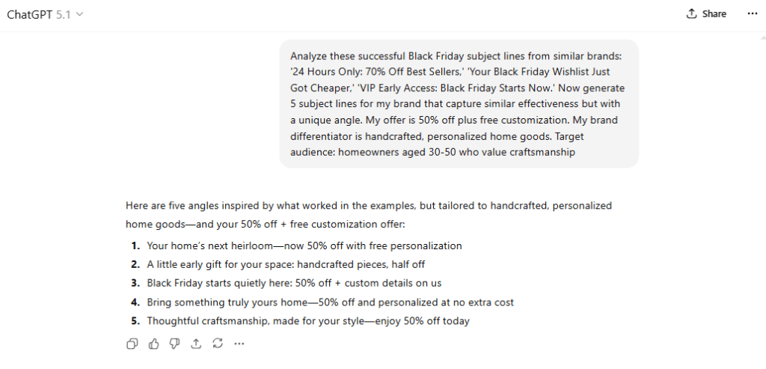Click the share icon below the response
Image resolution: width=766 pixels, height=369 pixels.
[x=196, y=344]
